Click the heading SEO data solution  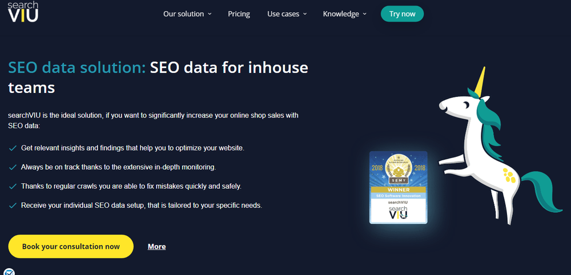[x=158, y=78]
